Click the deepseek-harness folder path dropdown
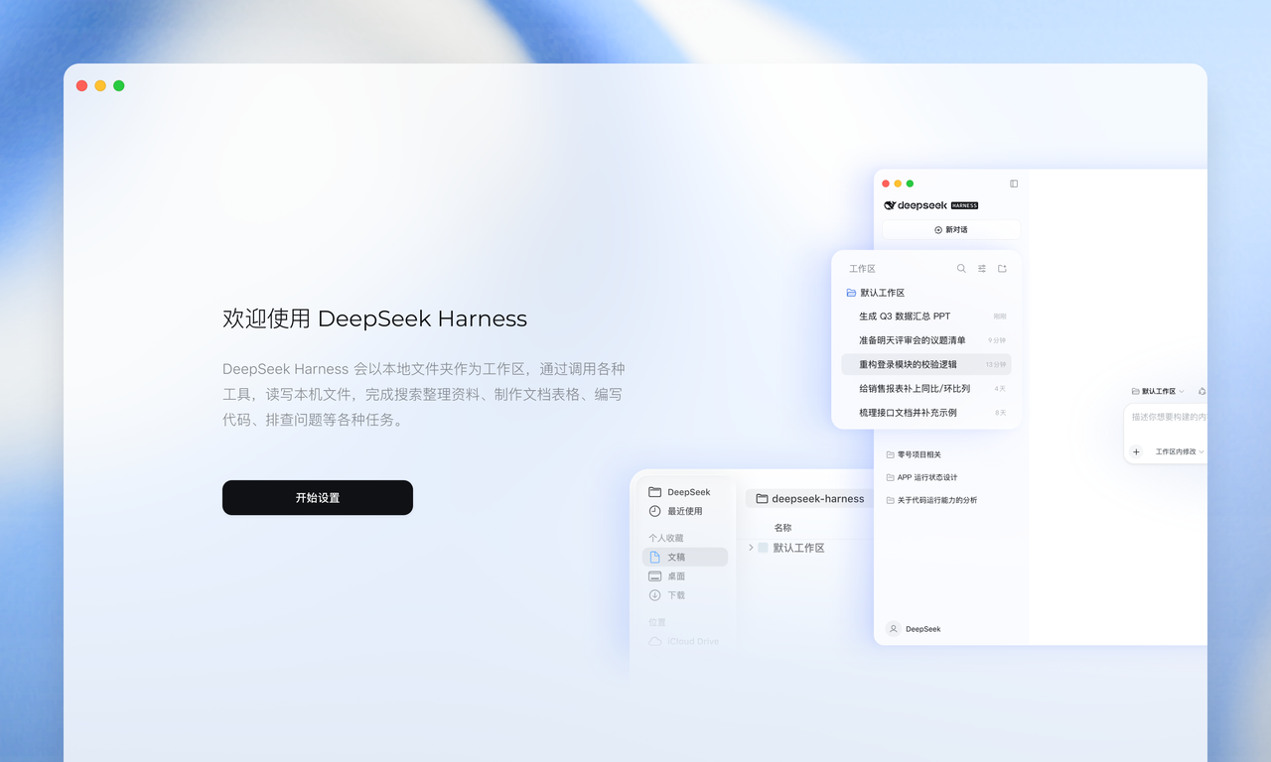Screen dimensions: 1271x762 809,499
